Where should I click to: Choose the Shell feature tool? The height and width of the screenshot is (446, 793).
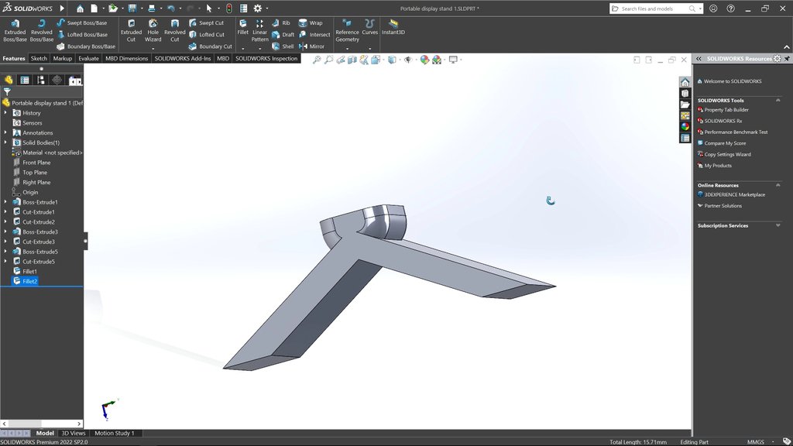[x=283, y=46]
